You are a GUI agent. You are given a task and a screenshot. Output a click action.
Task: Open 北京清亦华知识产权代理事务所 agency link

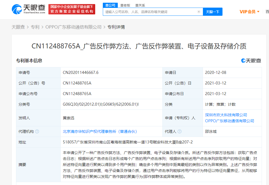click(100, 131)
